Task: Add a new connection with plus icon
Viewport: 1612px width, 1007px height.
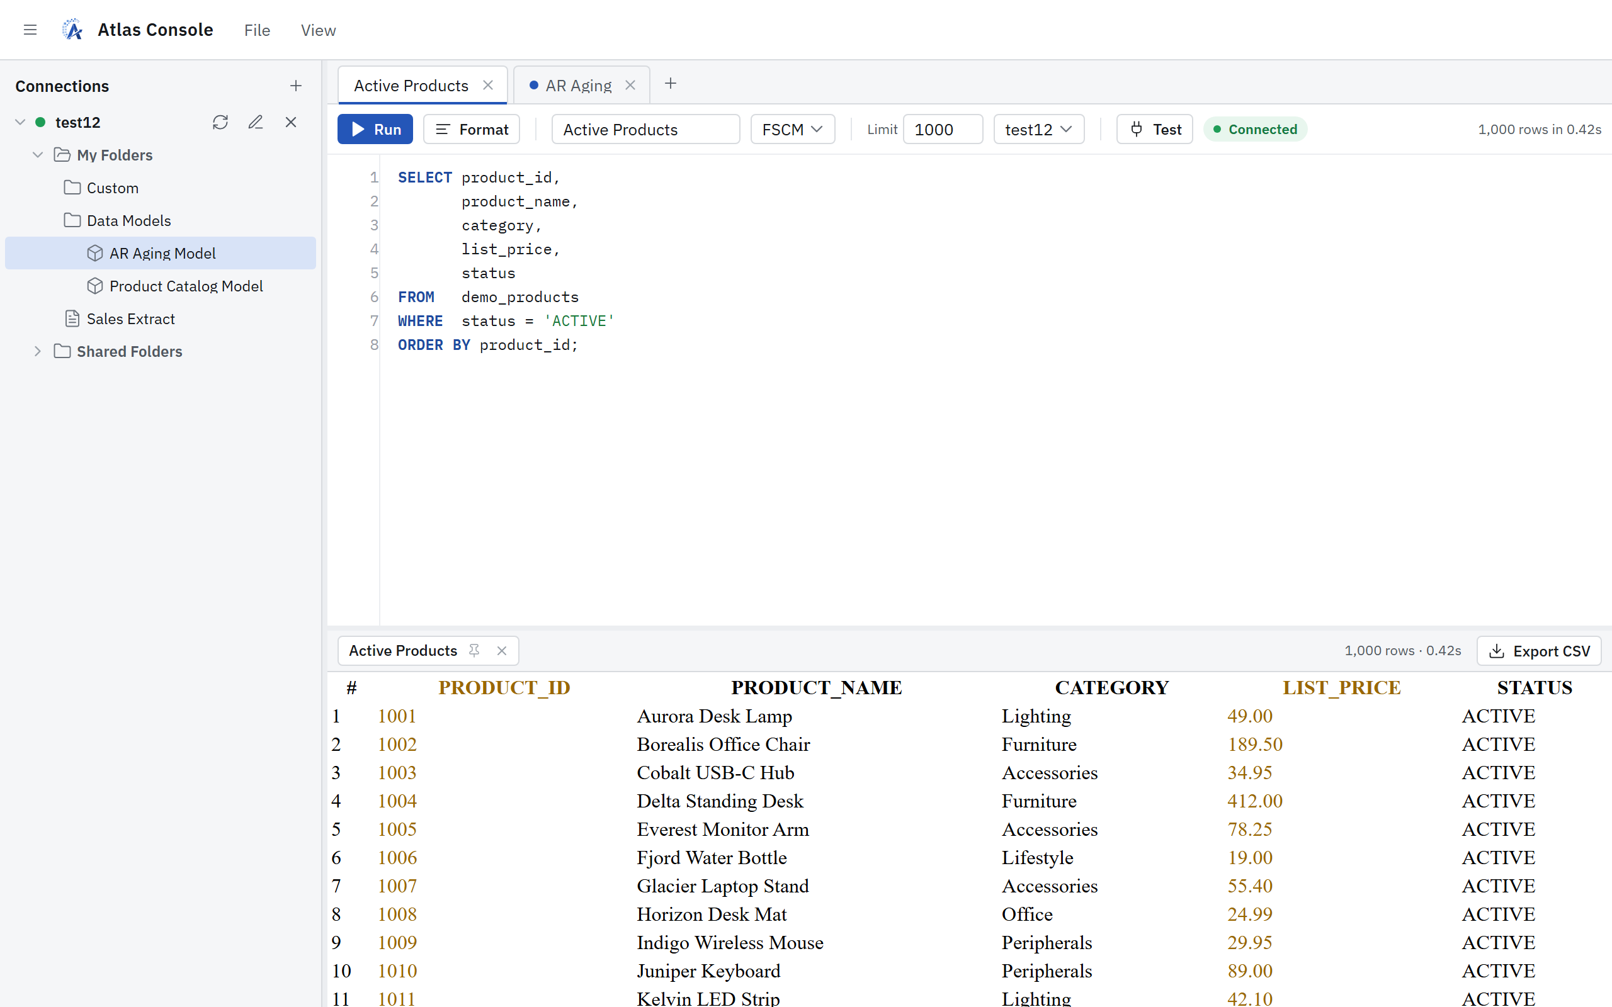Action: [x=296, y=86]
